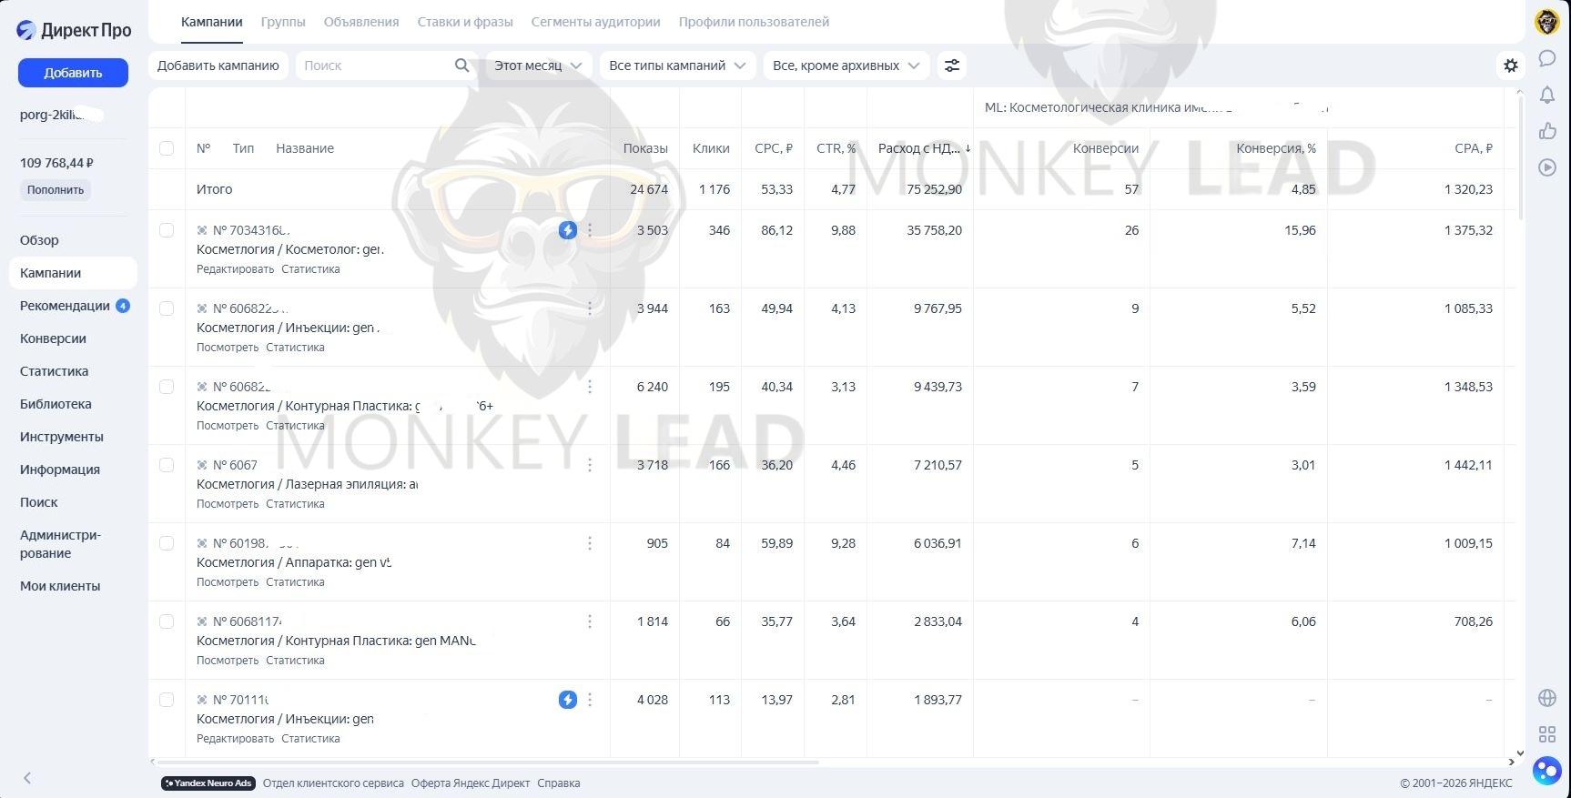The height and width of the screenshot is (798, 1571).
Task: Click the video play icon in right sidebar
Action: (1547, 167)
